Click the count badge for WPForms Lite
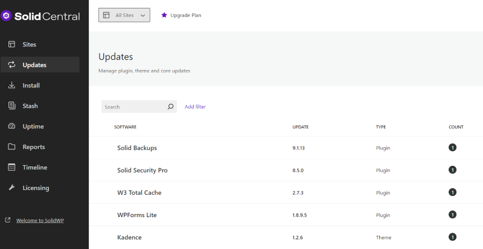The image size is (483, 249). pos(452,215)
